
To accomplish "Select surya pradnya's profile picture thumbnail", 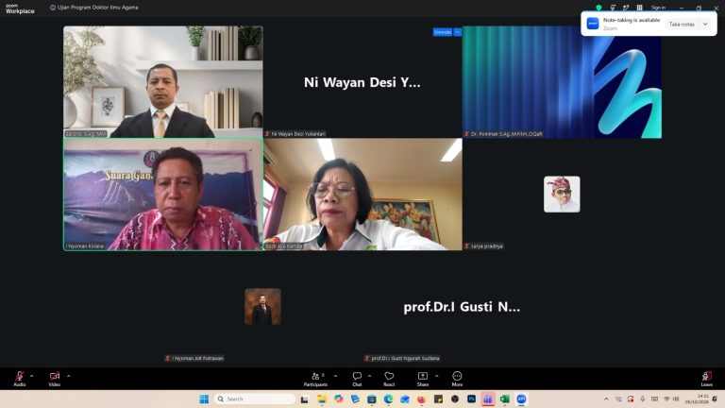I will pyautogui.click(x=562, y=194).
